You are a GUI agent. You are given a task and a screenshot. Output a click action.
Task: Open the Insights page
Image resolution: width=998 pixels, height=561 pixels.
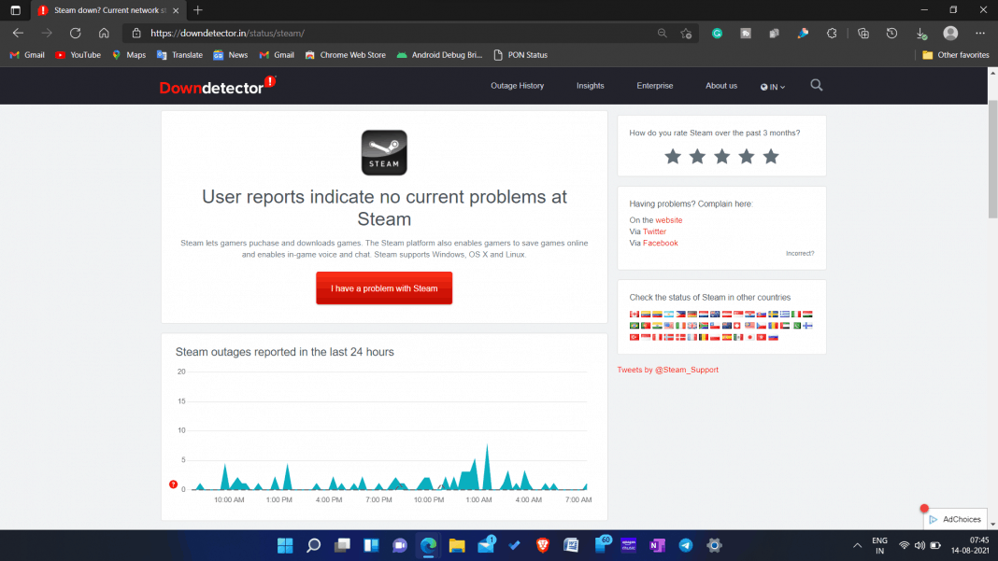(x=590, y=85)
